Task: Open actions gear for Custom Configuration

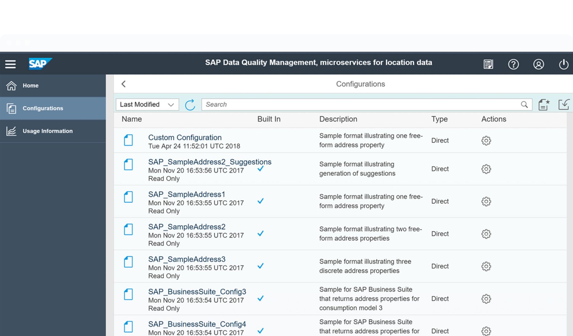Action: coord(486,141)
